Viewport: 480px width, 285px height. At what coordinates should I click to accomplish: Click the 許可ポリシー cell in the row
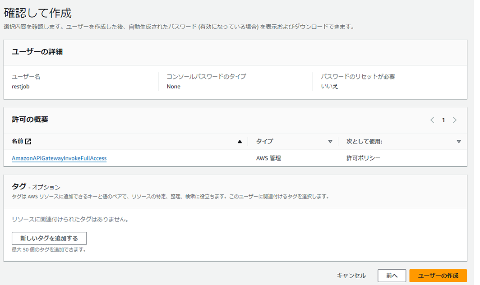363,158
